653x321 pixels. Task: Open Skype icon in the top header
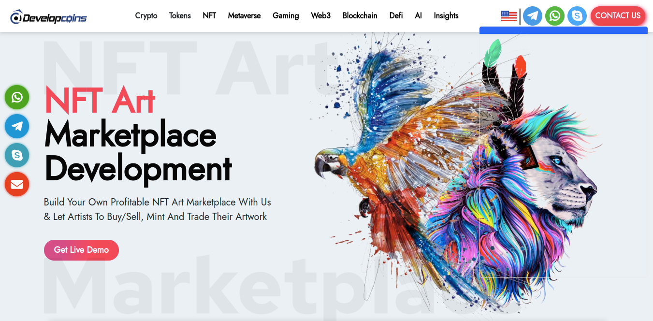(x=577, y=16)
